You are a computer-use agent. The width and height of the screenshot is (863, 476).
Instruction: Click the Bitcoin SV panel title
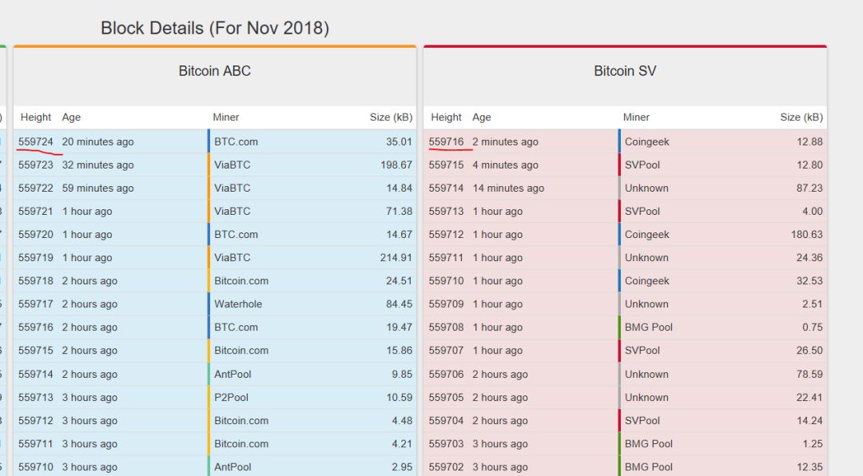tap(625, 71)
